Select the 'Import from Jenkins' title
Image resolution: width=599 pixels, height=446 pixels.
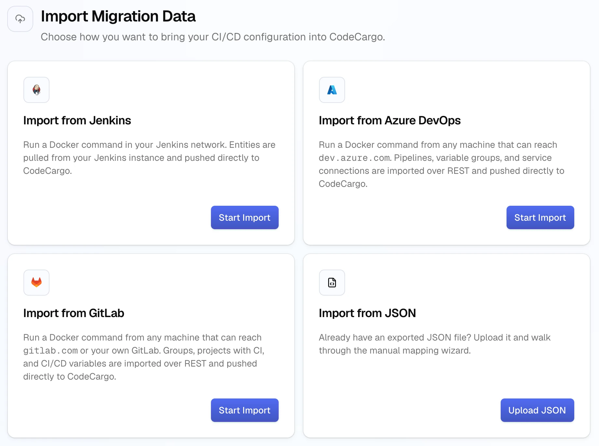tap(77, 120)
